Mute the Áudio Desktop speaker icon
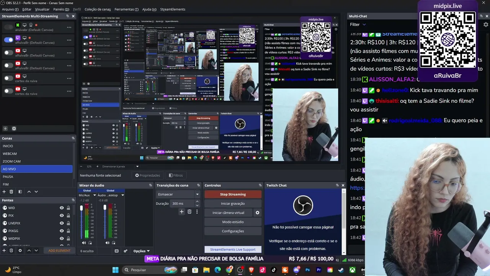Viewport: 490px width, 276px height. [107, 243]
